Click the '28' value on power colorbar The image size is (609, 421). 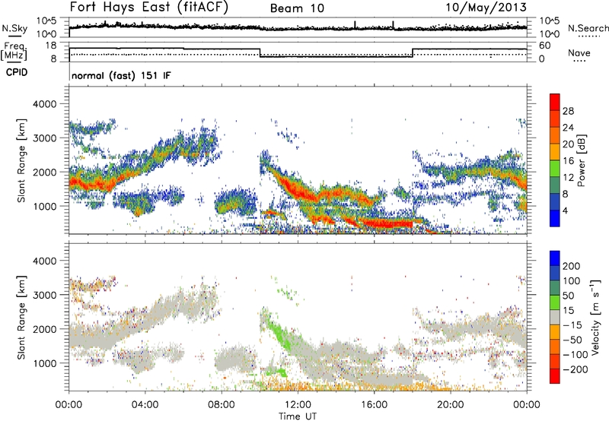pyautogui.click(x=568, y=111)
